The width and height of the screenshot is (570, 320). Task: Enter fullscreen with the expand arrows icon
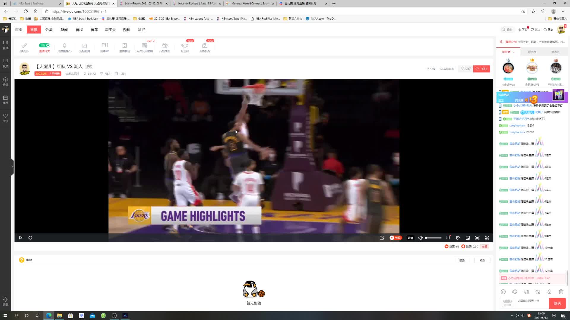point(487,238)
